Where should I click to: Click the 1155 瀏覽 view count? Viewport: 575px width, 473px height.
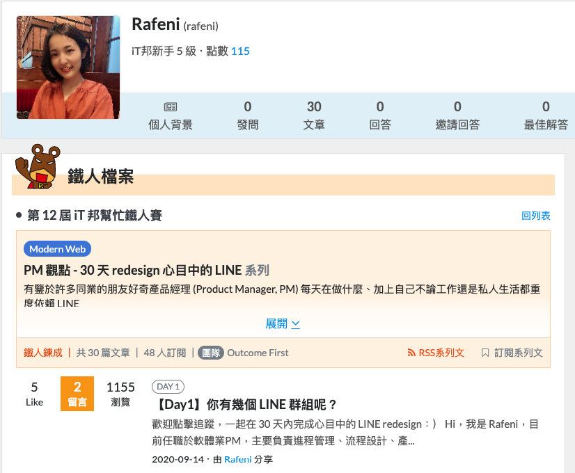[x=120, y=394]
